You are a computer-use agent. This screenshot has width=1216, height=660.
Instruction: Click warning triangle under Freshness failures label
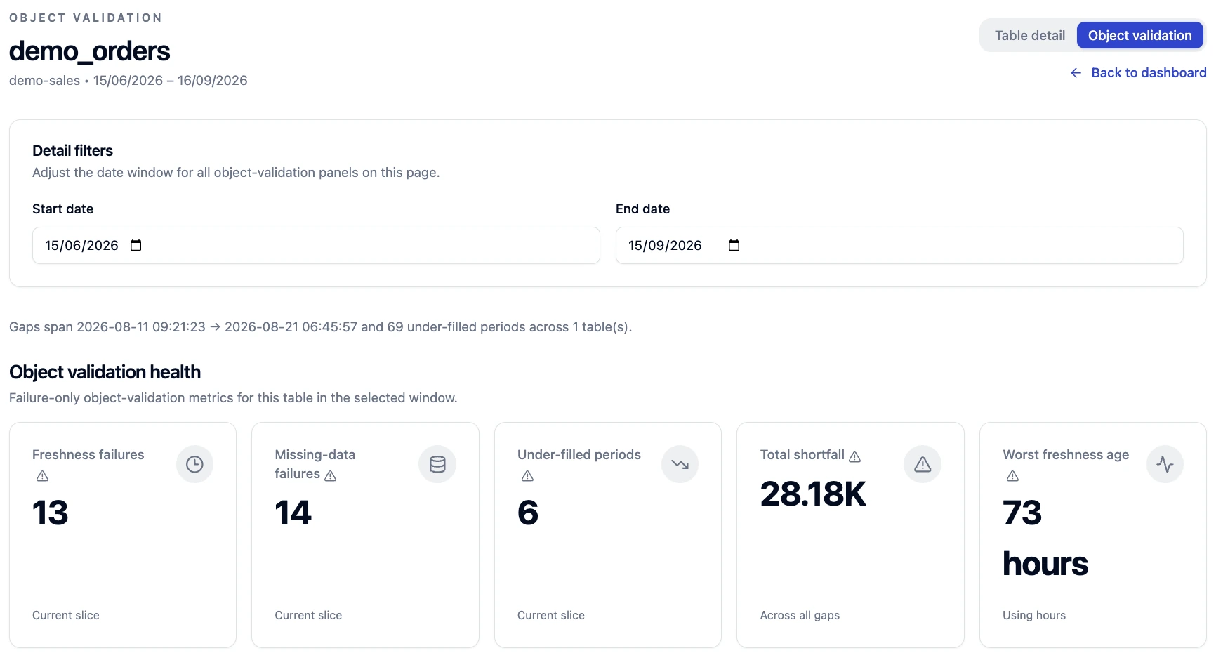click(42, 476)
